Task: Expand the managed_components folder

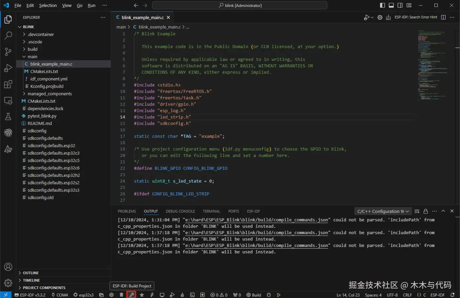Action: (49, 94)
